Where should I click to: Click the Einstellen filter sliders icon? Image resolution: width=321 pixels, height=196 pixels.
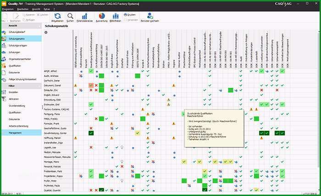[4, 92]
